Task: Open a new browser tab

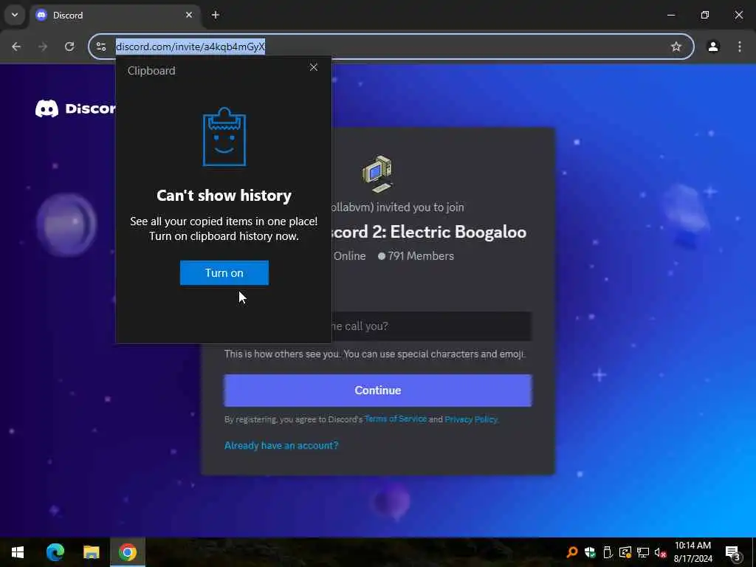Action: [216, 15]
